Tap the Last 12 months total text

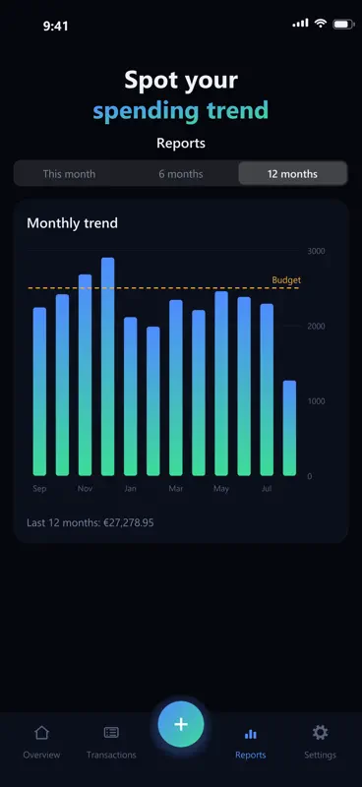(90, 523)
